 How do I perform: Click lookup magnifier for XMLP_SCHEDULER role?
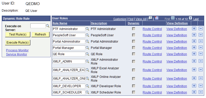(x=87, y=92)
